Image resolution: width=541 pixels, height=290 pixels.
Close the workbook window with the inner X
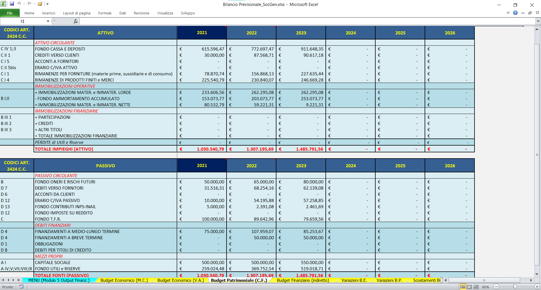[537, 13]
